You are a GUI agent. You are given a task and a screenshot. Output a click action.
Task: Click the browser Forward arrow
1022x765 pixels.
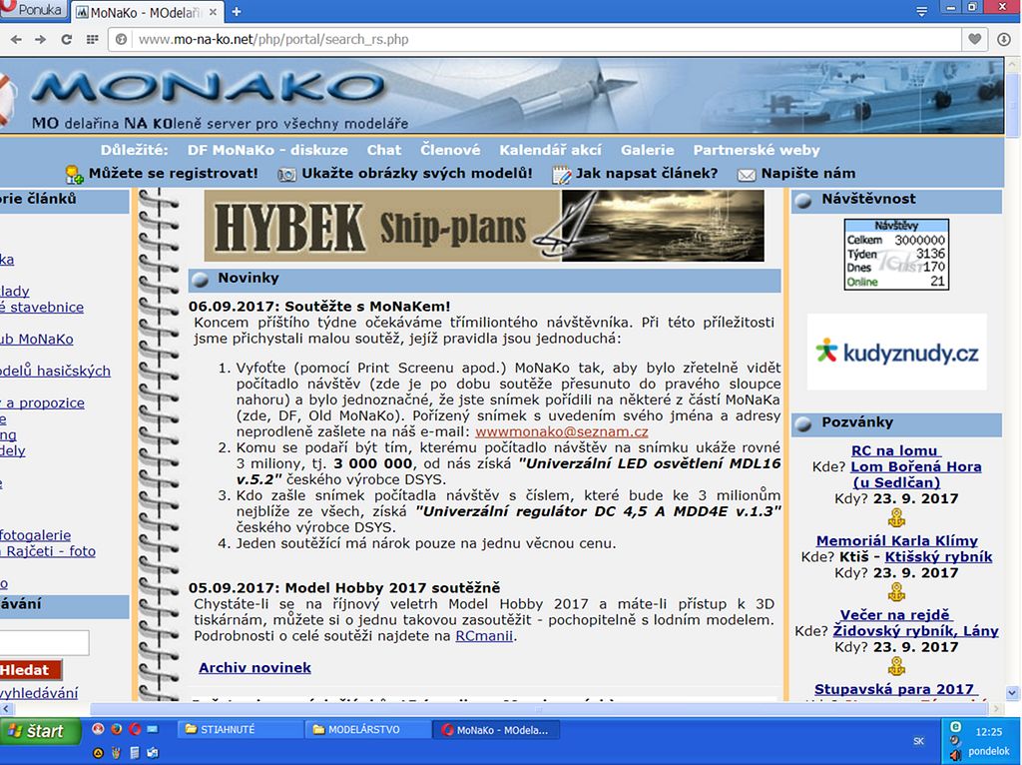(x=41, y=39)
